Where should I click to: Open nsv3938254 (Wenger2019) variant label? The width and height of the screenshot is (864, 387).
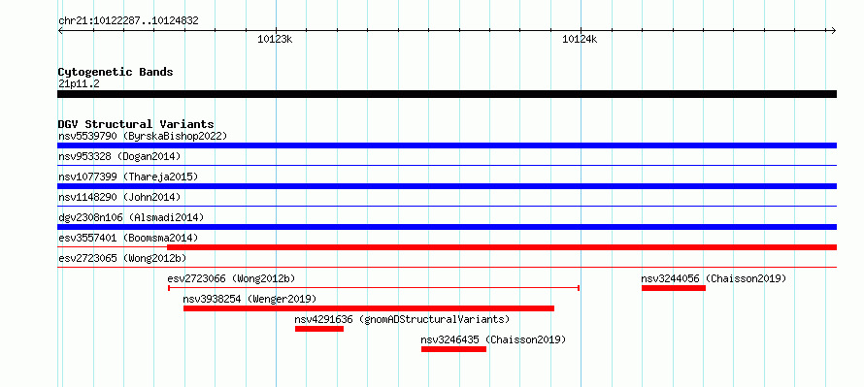coord(250,299)
